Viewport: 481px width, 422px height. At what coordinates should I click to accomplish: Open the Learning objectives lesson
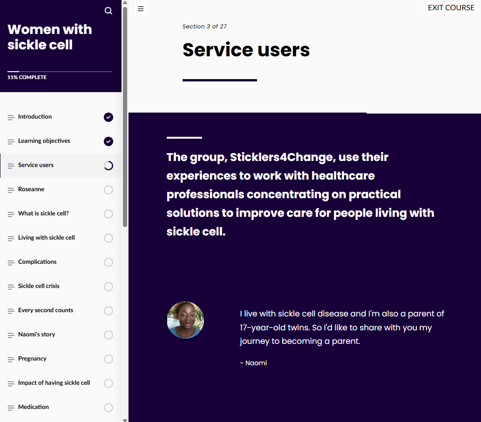pos(61,141)
